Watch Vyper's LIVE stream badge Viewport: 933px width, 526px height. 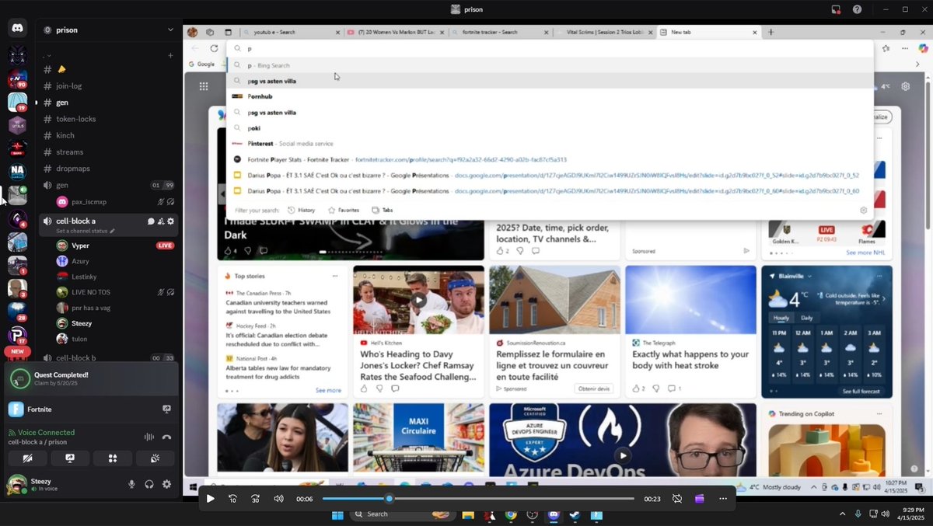pos(165,246)
